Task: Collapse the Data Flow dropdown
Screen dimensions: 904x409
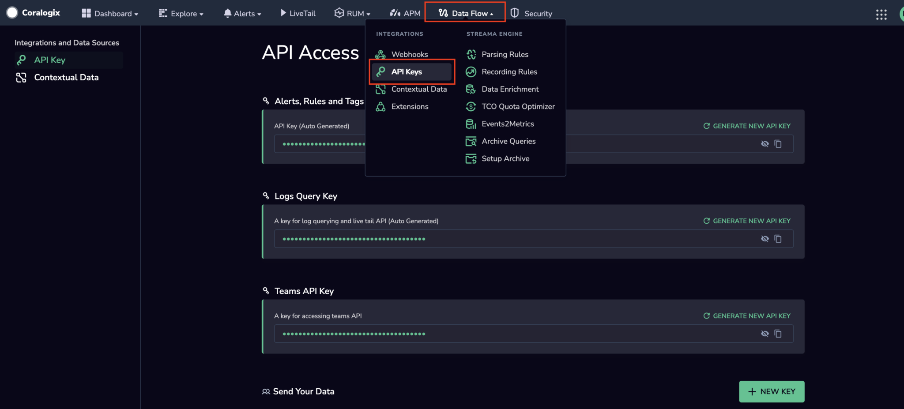Action: click(466, 13)
